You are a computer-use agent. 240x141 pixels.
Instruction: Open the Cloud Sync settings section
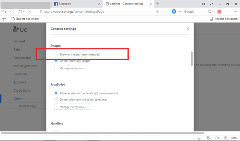point(22,90)
